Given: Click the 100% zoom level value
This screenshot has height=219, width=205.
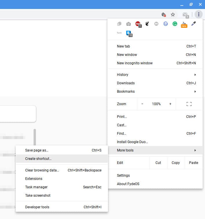Looking at the screenshot, I should tap(156, 104).
